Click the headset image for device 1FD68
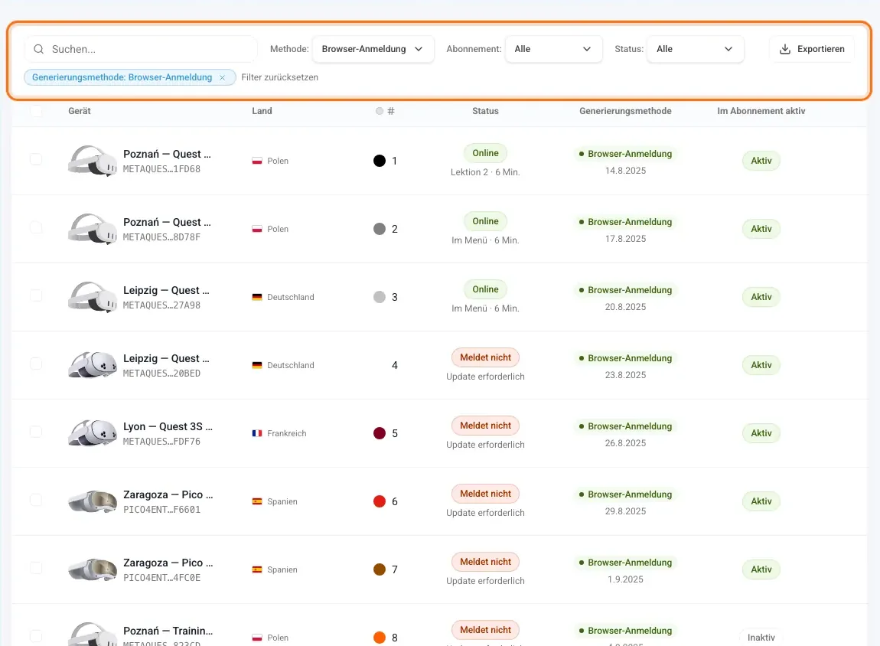This screenshot has width=880, height=646. tap(93, 161)
